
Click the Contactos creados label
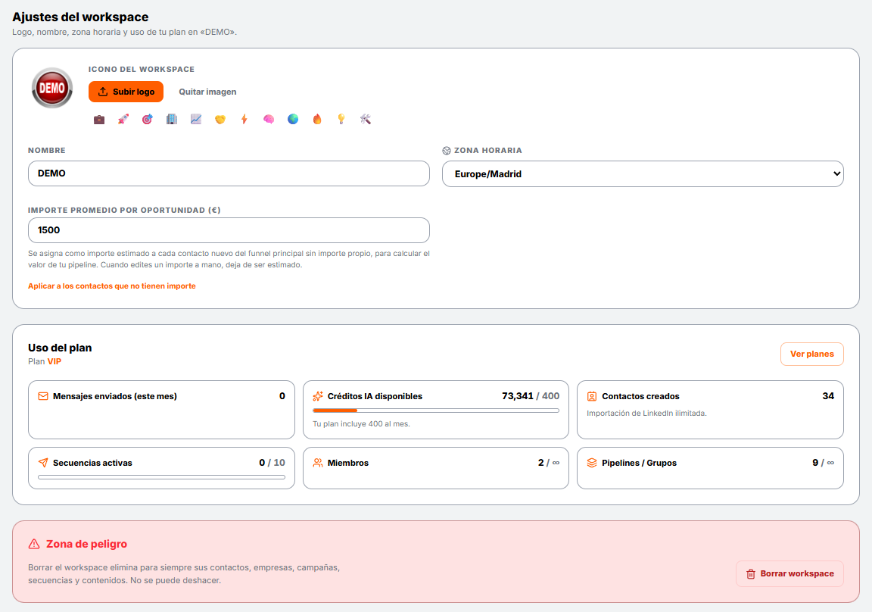coord(640,396)
